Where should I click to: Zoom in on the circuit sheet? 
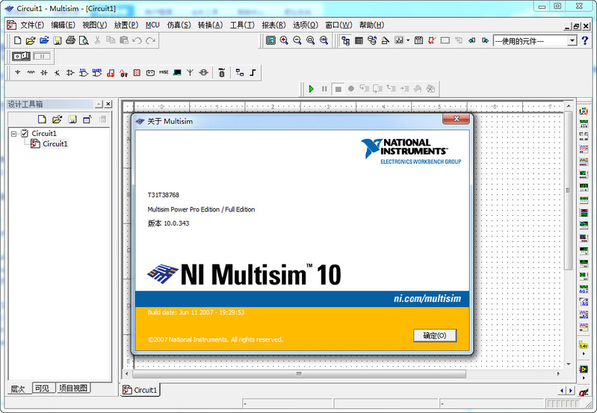coord(284,40)
